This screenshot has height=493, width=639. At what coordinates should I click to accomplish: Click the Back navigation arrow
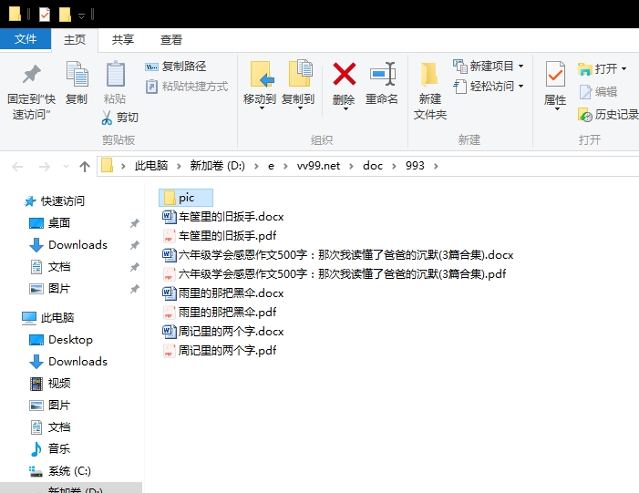(x=17, y=166)
